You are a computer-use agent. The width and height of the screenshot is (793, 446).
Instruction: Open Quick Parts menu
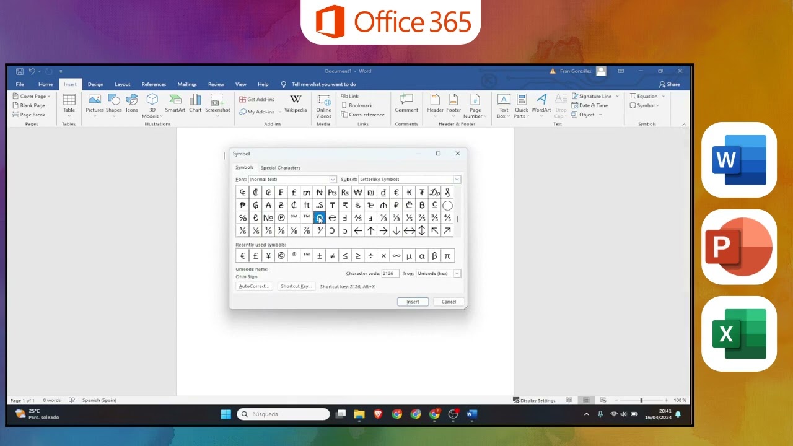(x=522, y=106)
